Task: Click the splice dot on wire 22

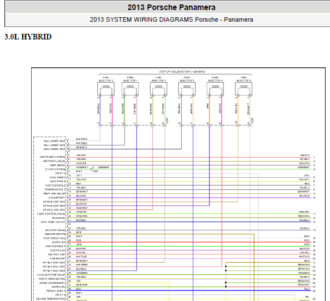Action: (226, 267)
